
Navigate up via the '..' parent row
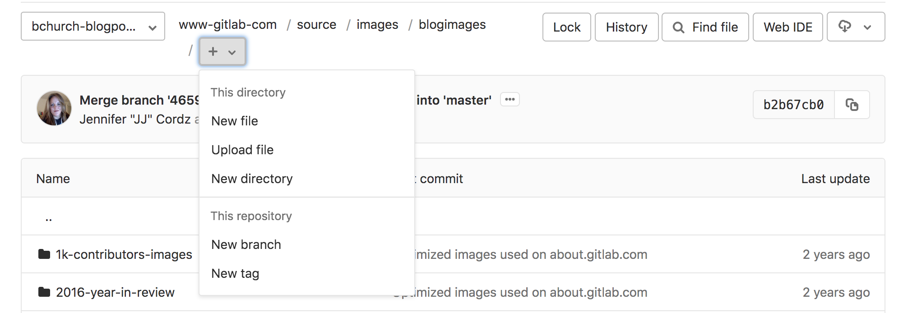(x=49, y=218)
